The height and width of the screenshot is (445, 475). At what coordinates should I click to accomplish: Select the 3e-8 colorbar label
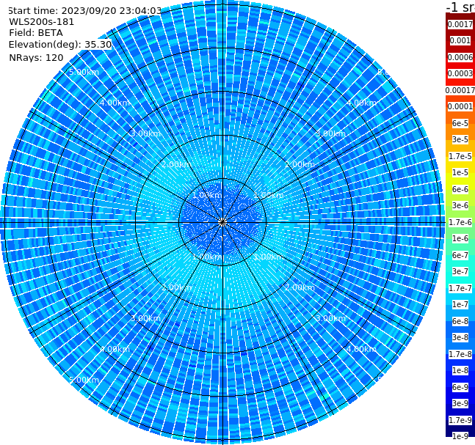point(460,338)
